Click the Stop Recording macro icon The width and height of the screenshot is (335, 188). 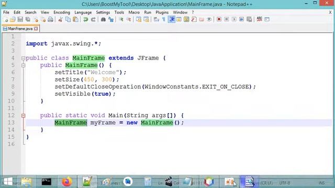pyautogui.click(x=227, y=19)
